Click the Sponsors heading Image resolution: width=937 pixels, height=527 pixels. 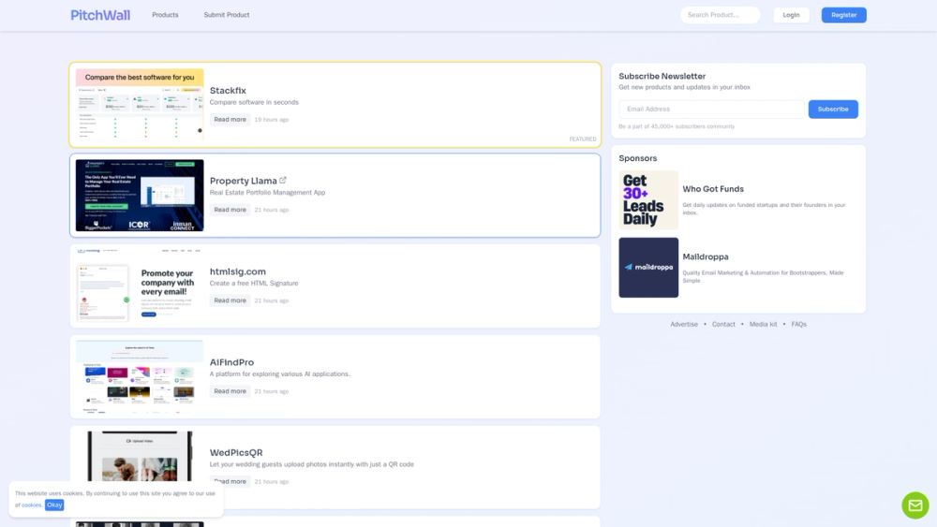[637, 158]
